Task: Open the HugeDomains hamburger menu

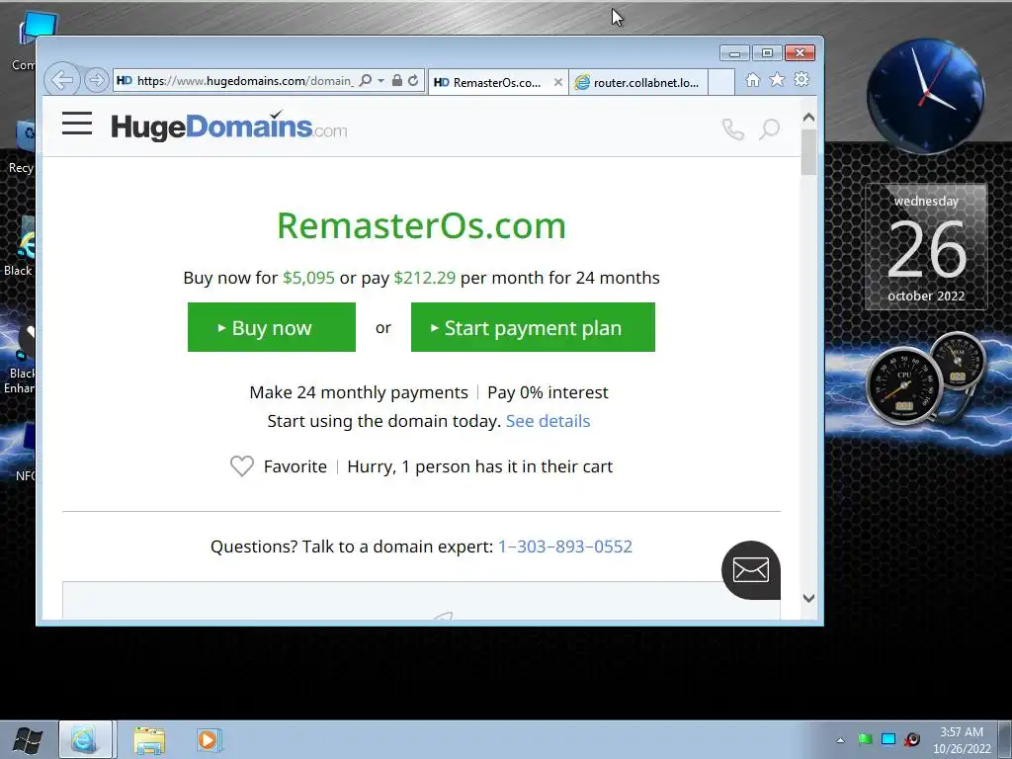Action: coord(77,124)
